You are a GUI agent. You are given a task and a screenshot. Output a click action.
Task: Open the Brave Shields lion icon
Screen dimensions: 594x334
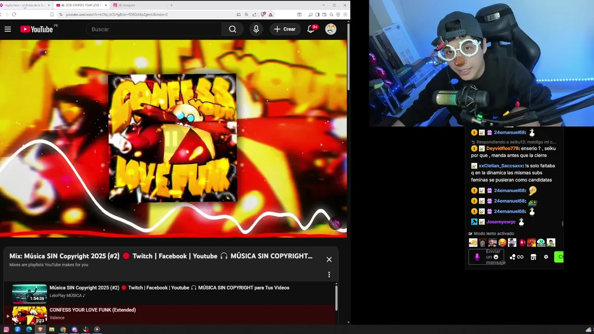(x=263, y=14)
